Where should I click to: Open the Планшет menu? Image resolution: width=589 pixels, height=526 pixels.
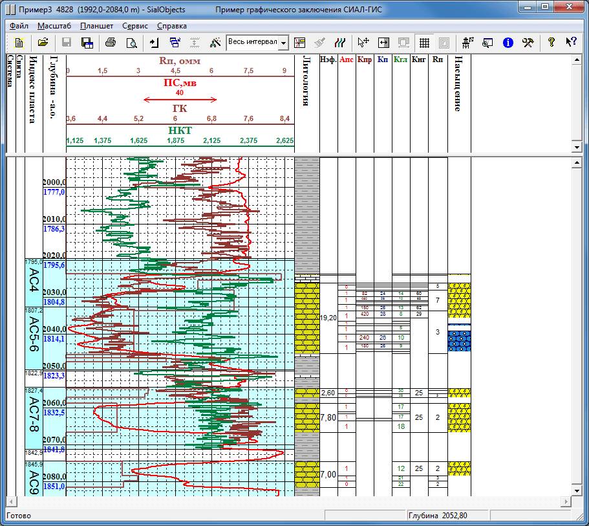(x=97, y=26)
